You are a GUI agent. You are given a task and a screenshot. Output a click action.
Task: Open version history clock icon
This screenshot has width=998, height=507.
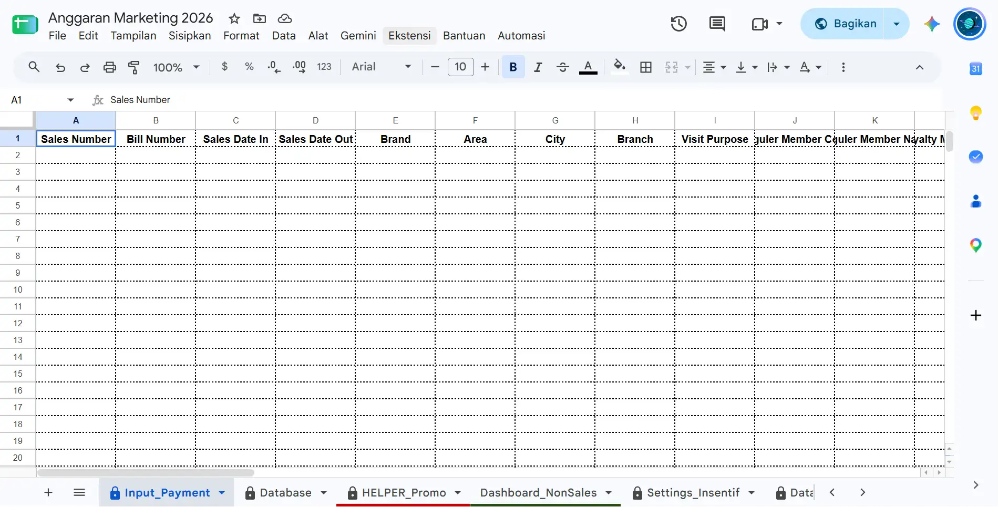[x=678, y=24]
